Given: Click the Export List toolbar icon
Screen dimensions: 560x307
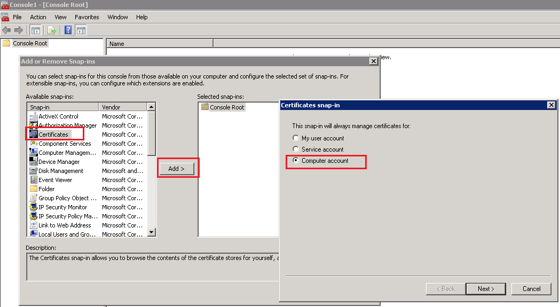Looking at the screenshot, I should point(52,30).
